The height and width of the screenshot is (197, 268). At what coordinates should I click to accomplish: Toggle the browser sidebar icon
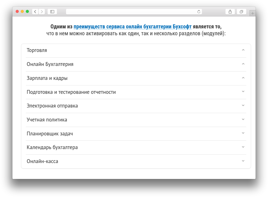pyautogui.click(x=52, y=12)
